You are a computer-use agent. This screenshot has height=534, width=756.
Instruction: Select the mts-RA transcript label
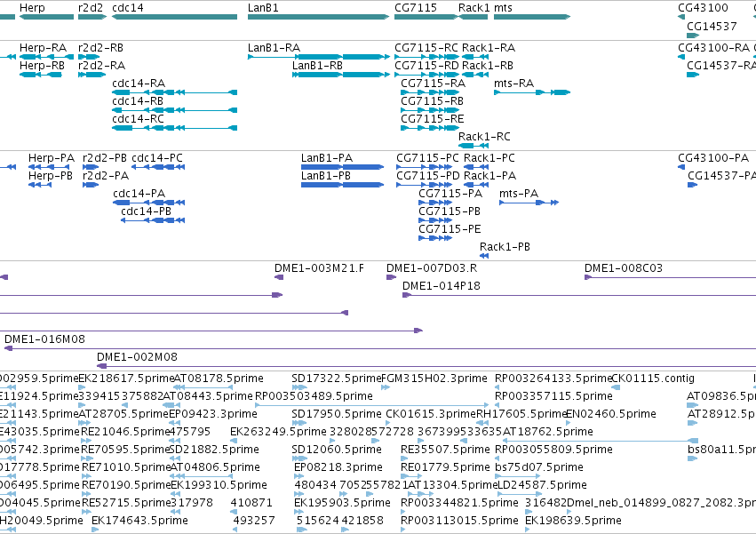(x=514, y=83)
